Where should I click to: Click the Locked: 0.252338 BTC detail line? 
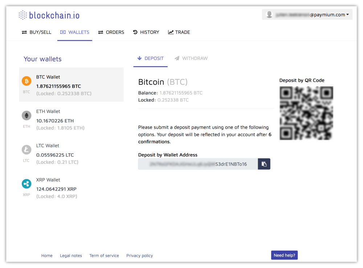pyautogui.click(x=163, y=100)
